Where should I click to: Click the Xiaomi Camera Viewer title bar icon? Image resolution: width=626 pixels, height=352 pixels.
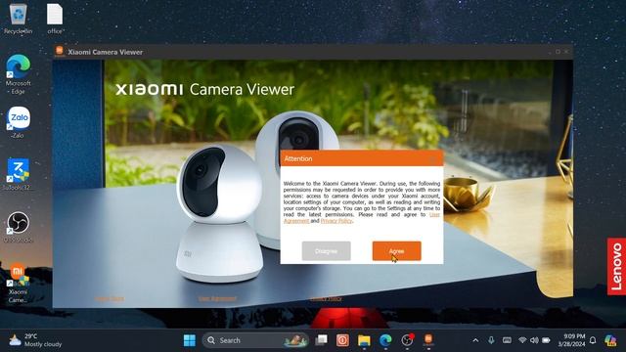[x=60, y=51]
